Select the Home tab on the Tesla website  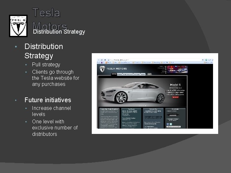coord(114,74)
